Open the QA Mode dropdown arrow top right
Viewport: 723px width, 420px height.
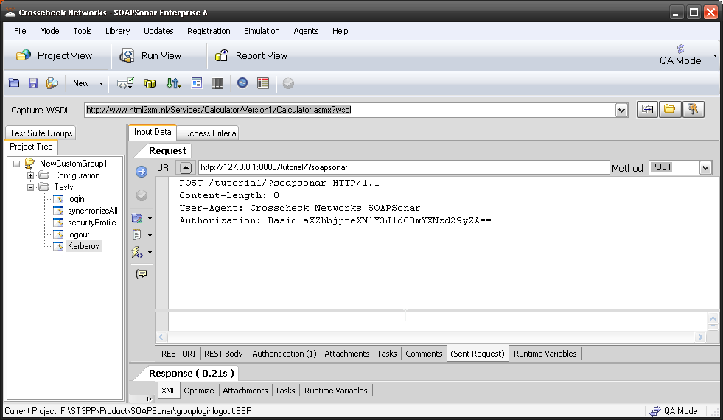(x=715, y=55)
